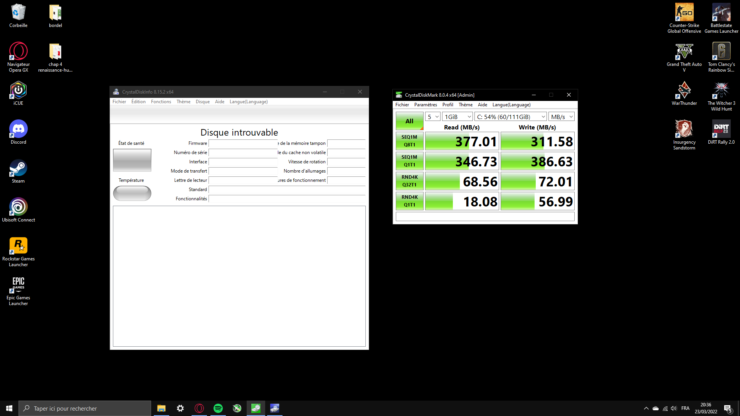Run the SEQ1M Q8T1 test button
This screenshot has height=416, width=740.
[x=409, y=141]
